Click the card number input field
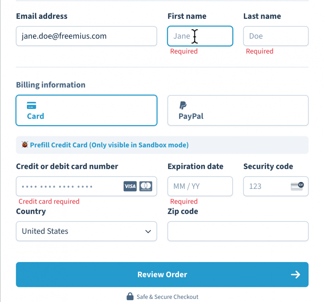The image size is (324, 302). pyautogui.click(x=87, y=186)
